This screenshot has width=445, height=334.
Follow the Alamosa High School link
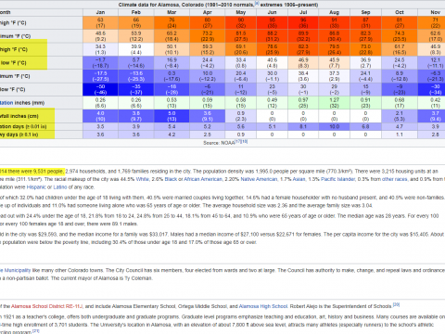coord(263,306)
